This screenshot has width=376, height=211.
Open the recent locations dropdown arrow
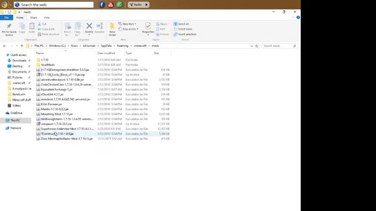click(x=17, y=46)
